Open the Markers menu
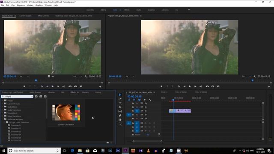Image resolution: width=274 pixels, height=154 pixels. pos(30,5)
